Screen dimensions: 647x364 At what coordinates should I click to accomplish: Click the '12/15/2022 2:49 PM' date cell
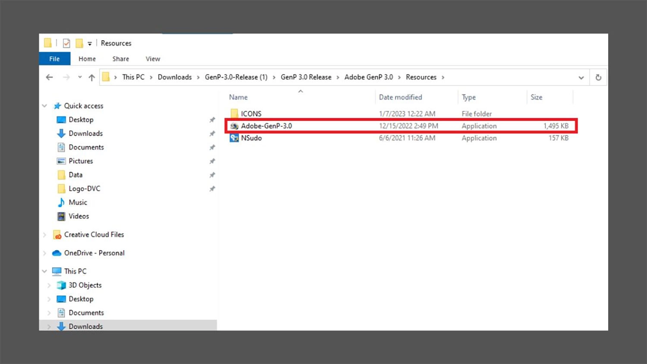tap(408, 126)
